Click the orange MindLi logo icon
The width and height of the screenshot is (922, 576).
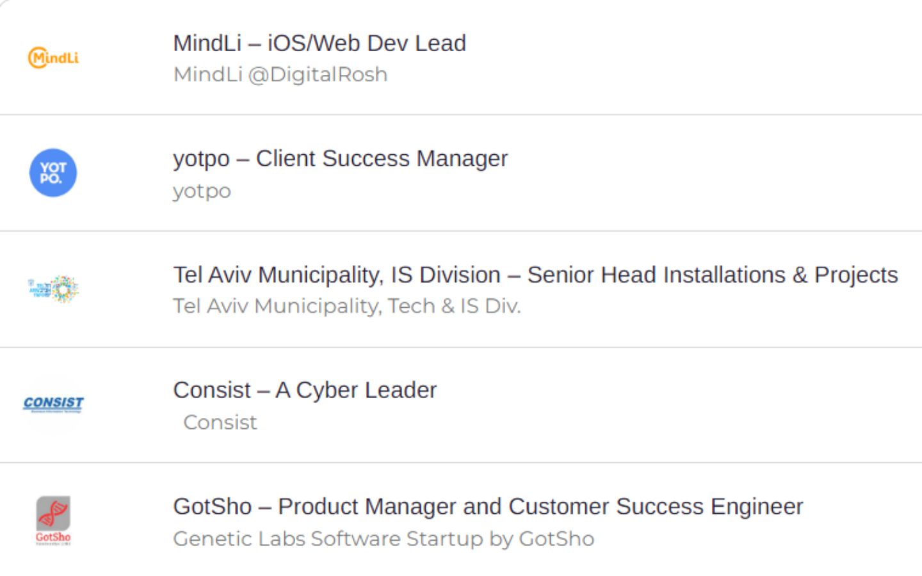pos(53,58)
